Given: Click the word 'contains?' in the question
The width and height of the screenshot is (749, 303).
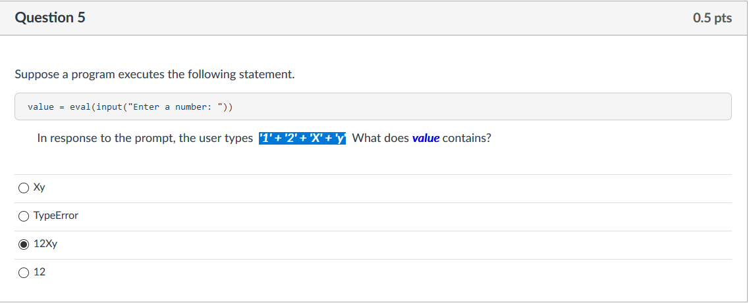Looking at the screenshot, I should 466,139.
